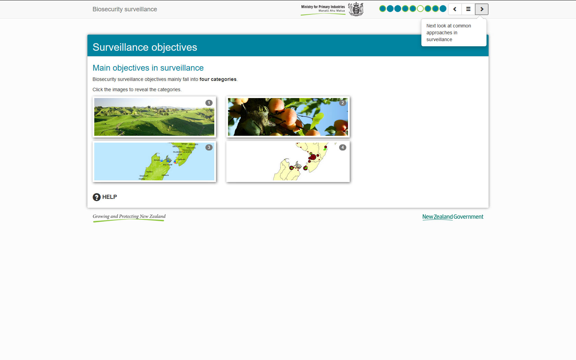
Task: Select the fifth progress dot
Action: coord(413,9)
